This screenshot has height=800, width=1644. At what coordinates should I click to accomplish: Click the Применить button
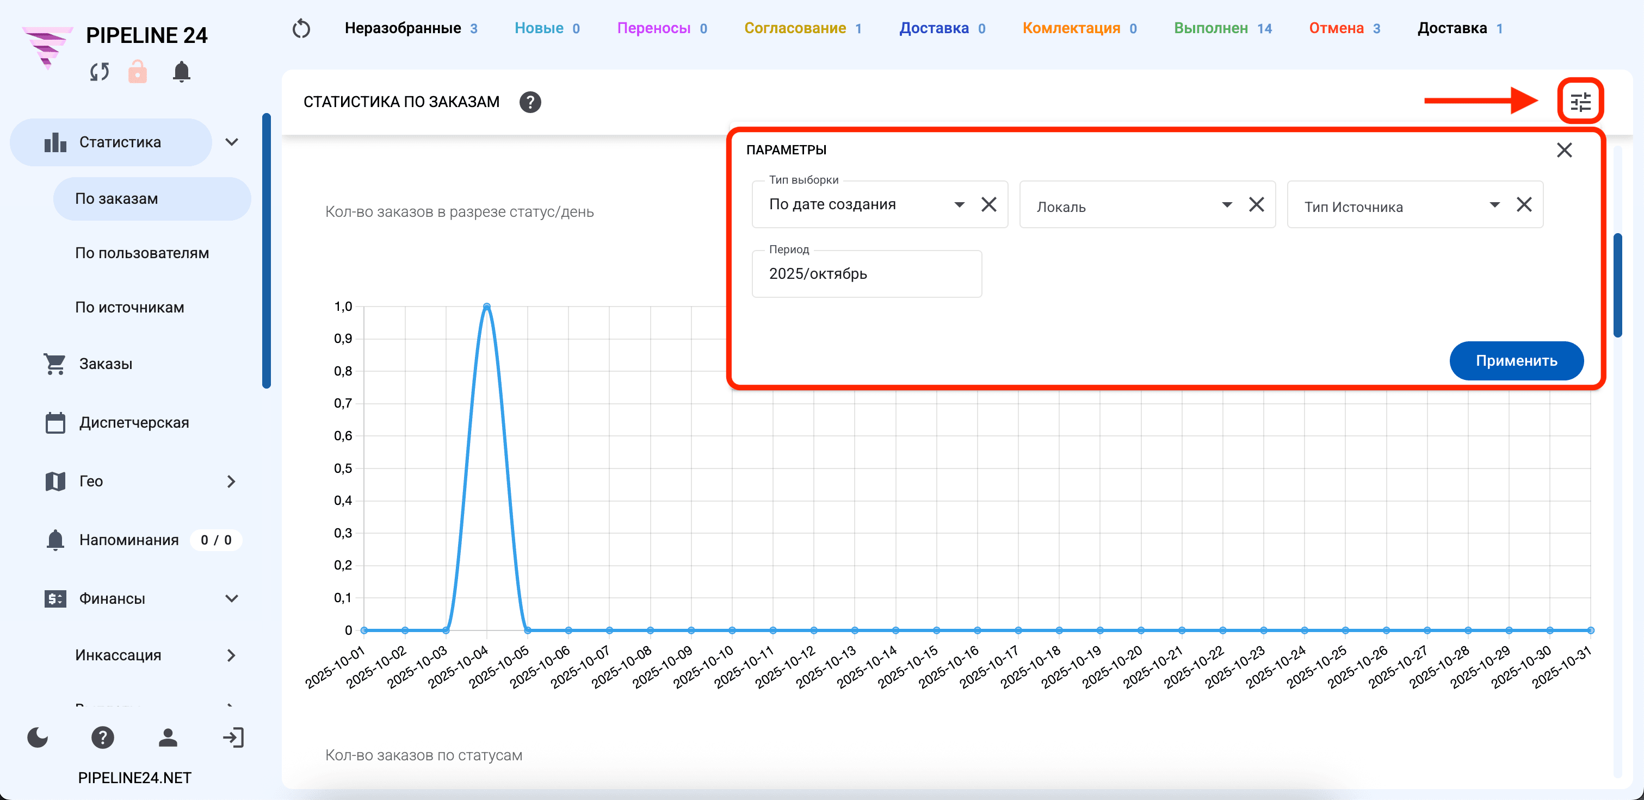coord(1516,361)
